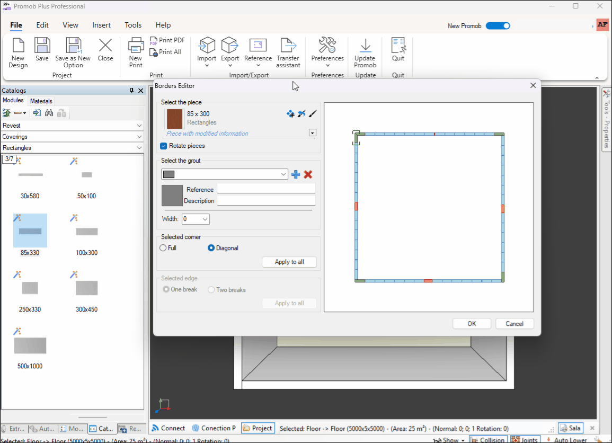Toggle Auto Lower in status bar

[566, 440]
